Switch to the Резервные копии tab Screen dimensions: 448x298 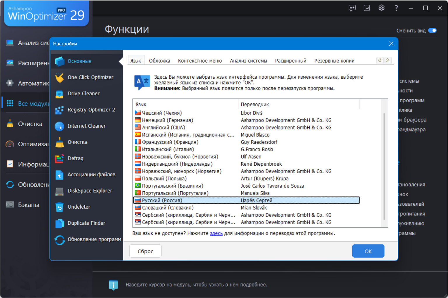334,61
